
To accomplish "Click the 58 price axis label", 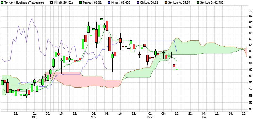I will point(251,82).
